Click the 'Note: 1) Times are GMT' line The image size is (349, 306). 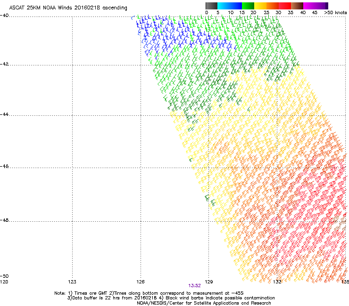pos(149,293)
